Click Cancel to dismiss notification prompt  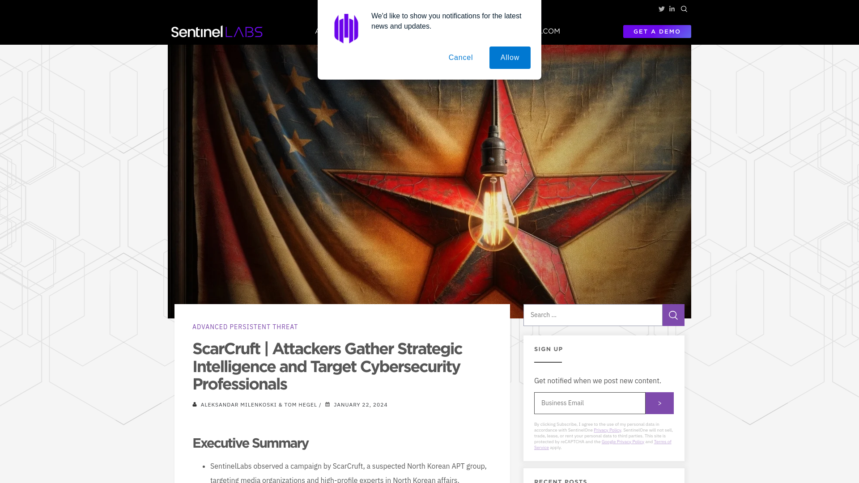click(x=460, y=58)
